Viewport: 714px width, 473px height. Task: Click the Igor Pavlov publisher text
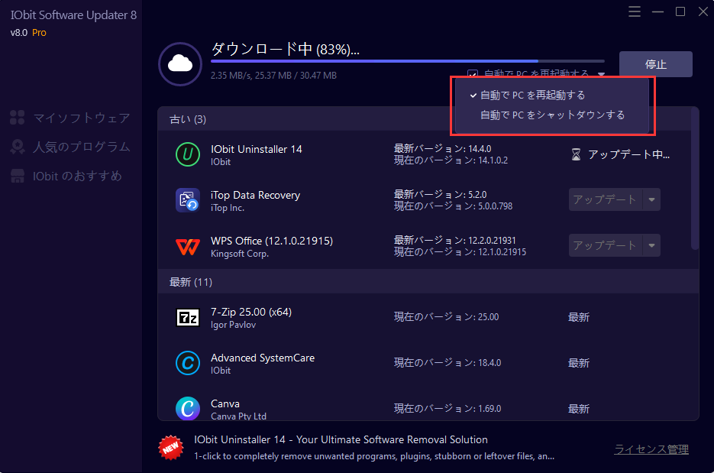coord(233,325)
